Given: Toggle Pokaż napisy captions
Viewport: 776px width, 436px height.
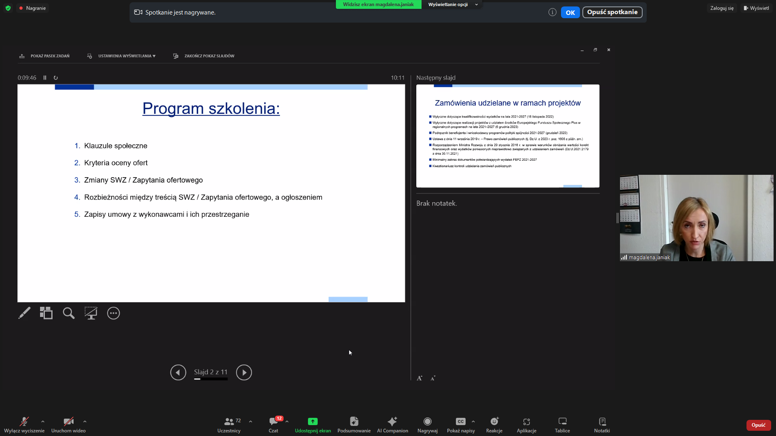Looking at the screenshot, I should click(461, 425).
